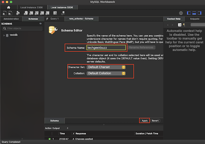Screen dimensions: 205x144
Task: Toggle the bottom output panel
Action: pyautogui.click(x=194, y=13)
